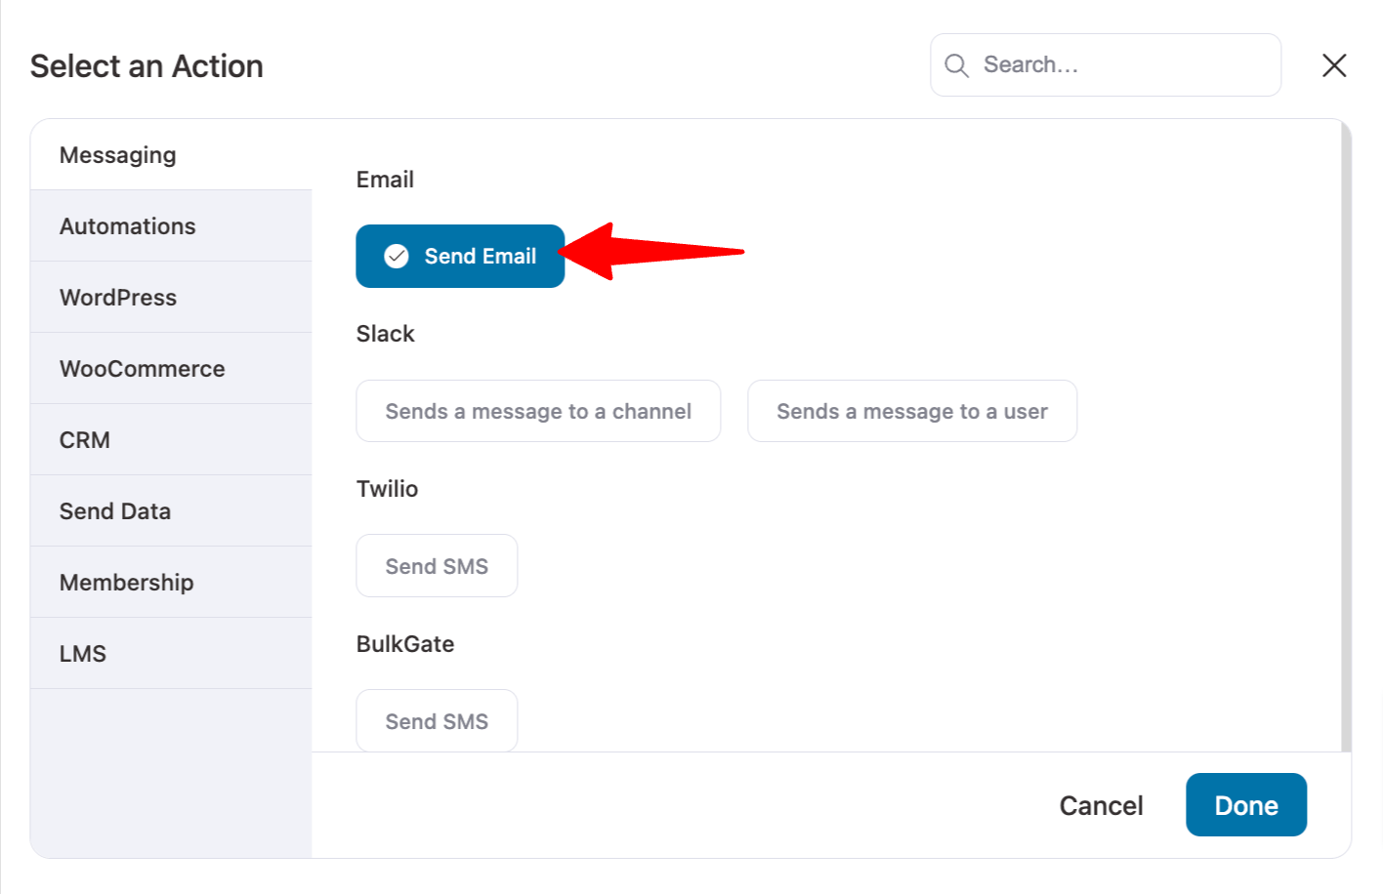Focus the Search input field
Screen dimensions: 1383x894
click(x=1106, y=65)
